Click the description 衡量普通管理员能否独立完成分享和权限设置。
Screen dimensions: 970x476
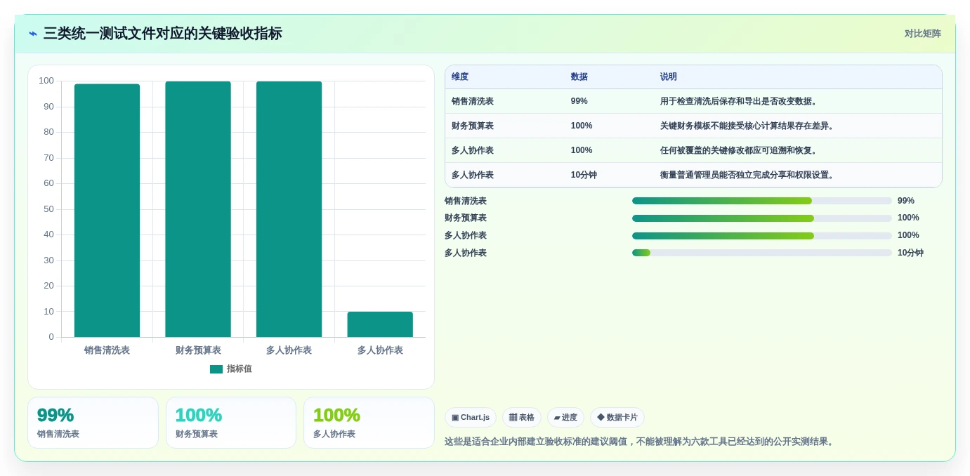(747, 175)
